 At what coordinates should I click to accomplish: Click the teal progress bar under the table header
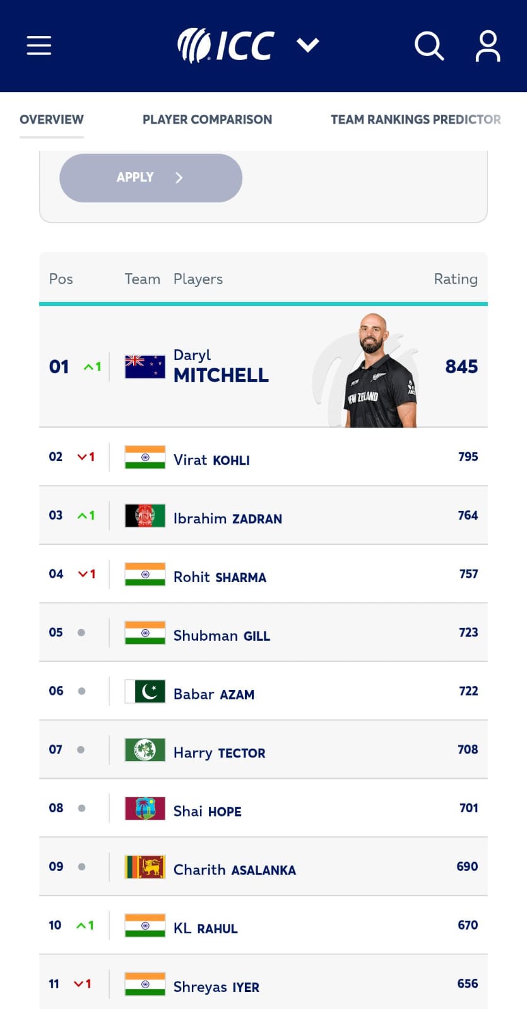pos(263,305)
